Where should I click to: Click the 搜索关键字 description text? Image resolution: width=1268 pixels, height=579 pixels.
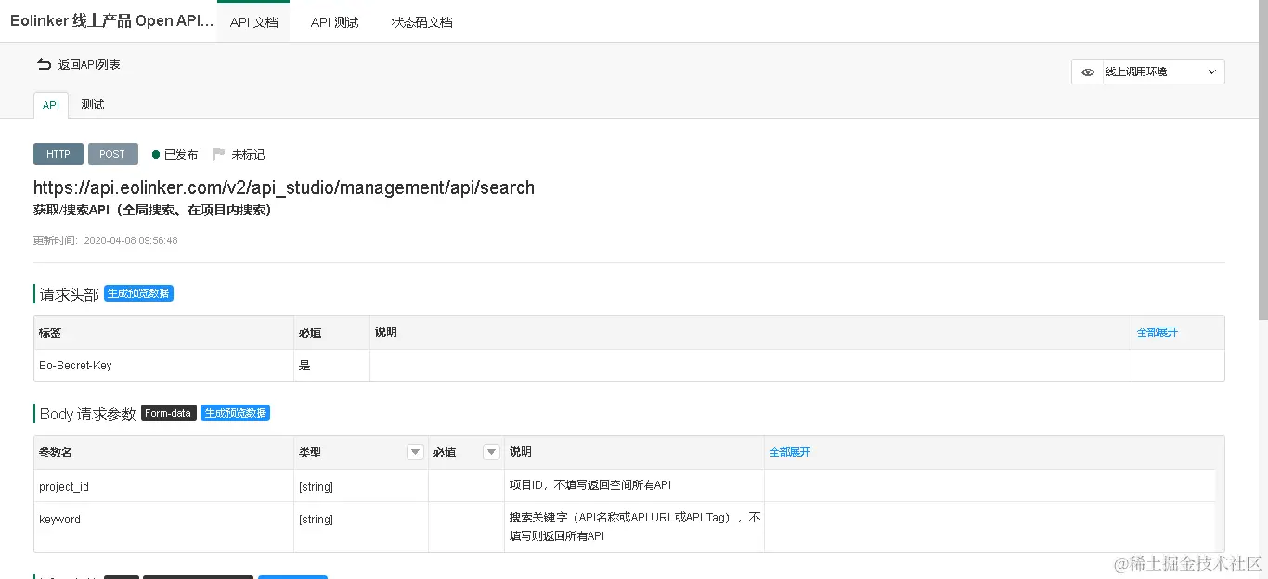(x=634, y=526)
